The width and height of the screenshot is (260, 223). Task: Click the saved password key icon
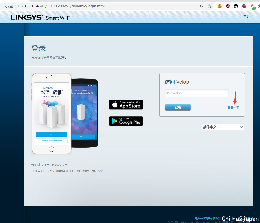201,6
